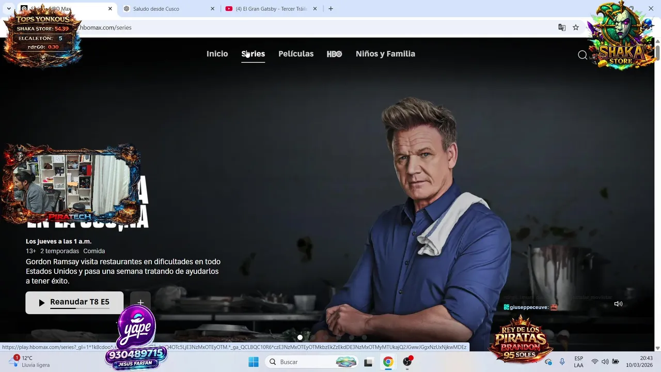Click the translate page icon
Image resolution: width=661 pixels, height=372 pixels.
pyautogui.click(x=562, y=27)
